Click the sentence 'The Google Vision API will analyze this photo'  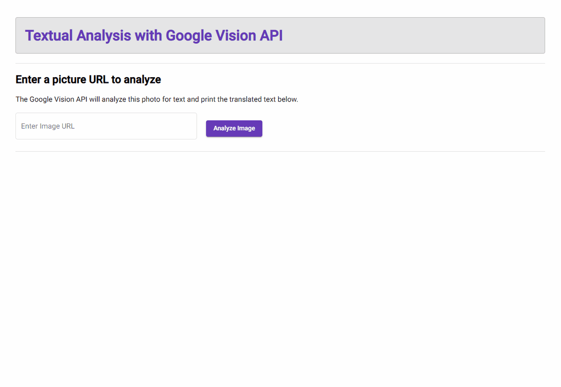(x=157, y=99)
